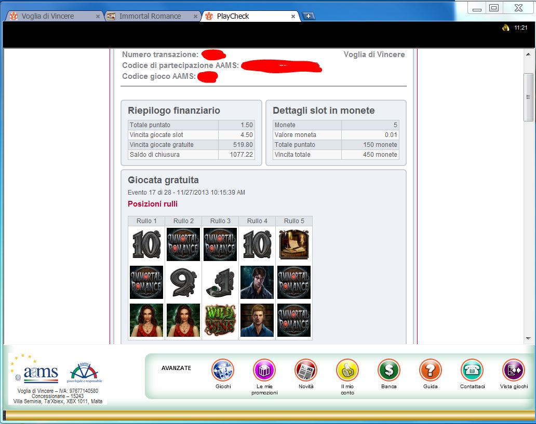This screenshot has width=536, height=424.
Task: Click scrollbar up arrow
Action: (528, 54)
